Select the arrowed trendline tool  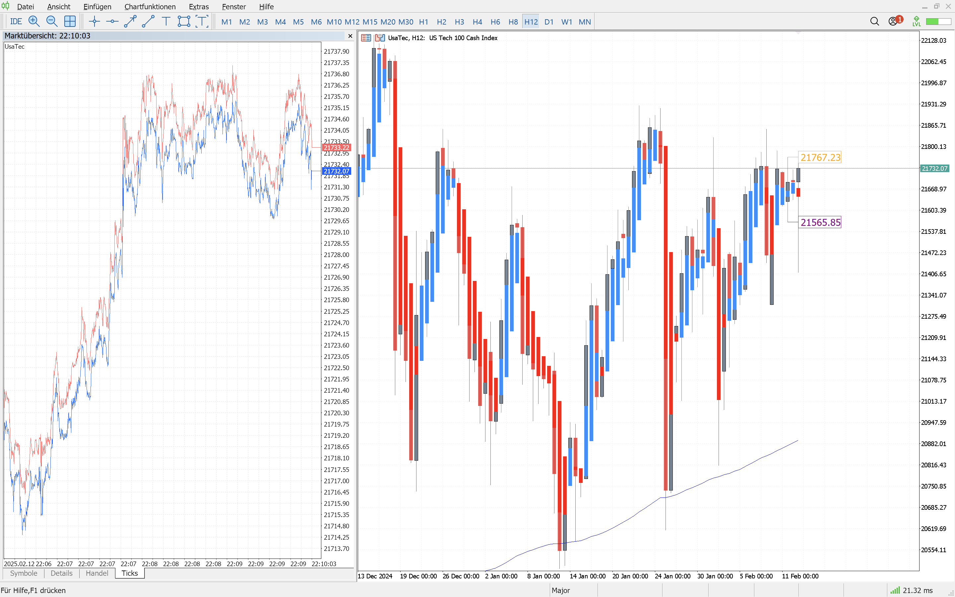[130, 21]
